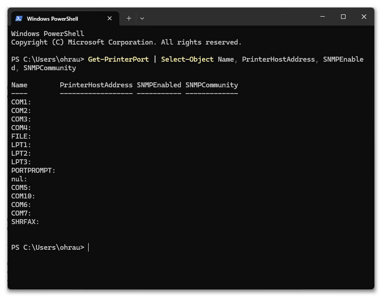This screenshot has height=297, width=382.
Task: Expand the new tab profile dropdown
Action: (142, 18)
